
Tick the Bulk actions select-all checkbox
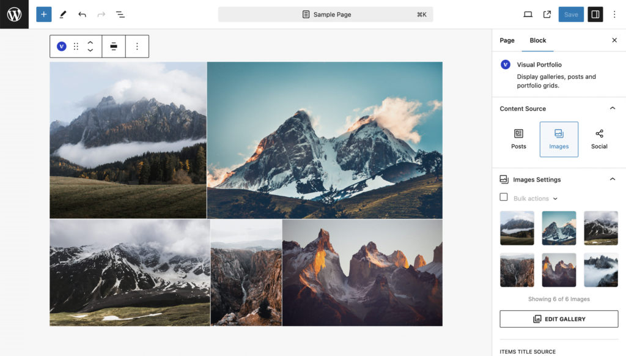[x=504, y=197]
